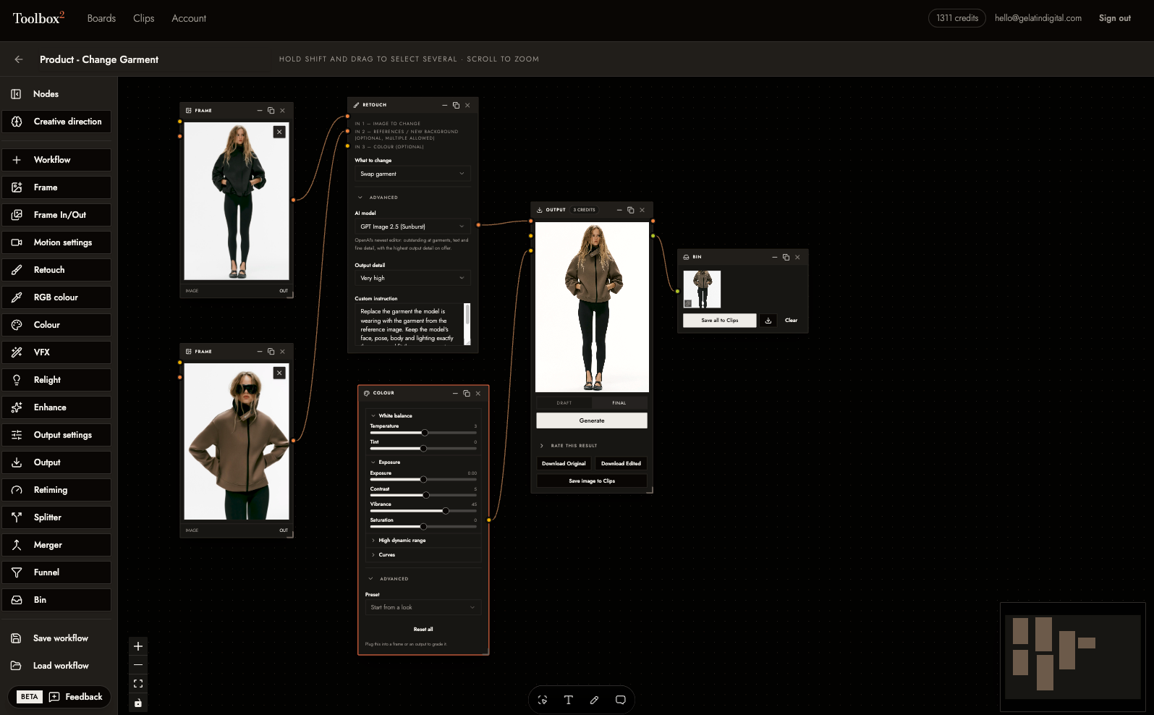Add an Output settings node

pos(56,435)
